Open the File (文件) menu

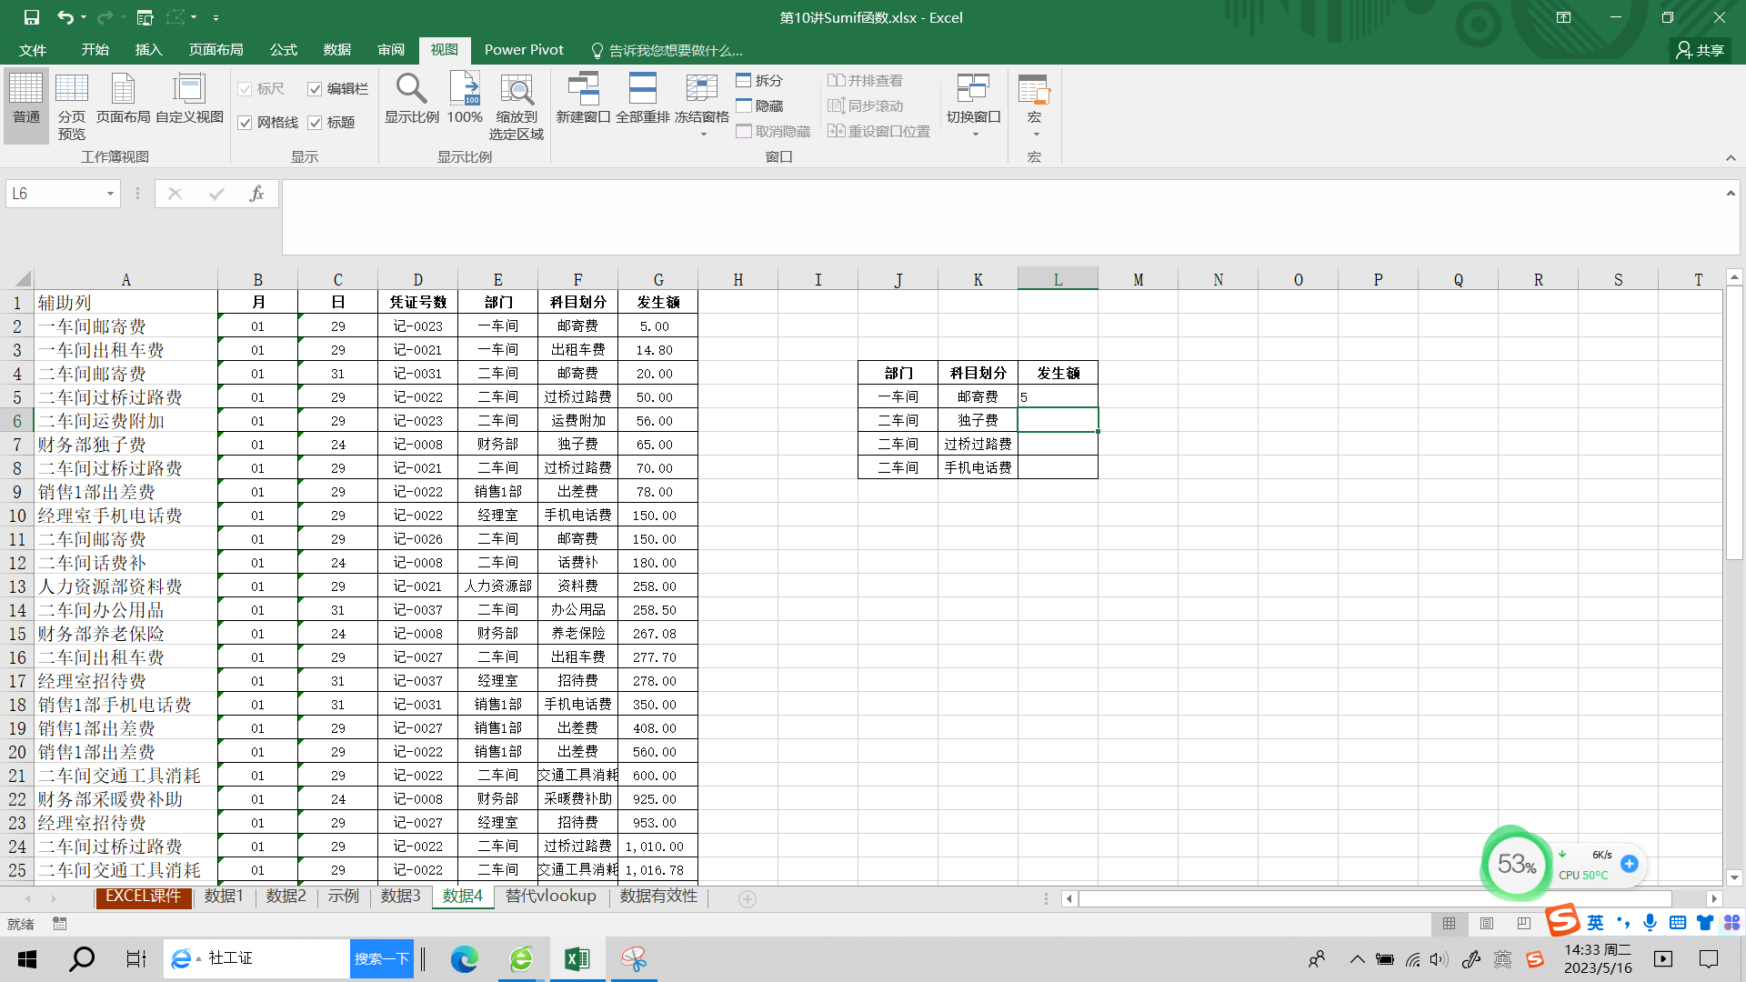[x=33, y=50]
